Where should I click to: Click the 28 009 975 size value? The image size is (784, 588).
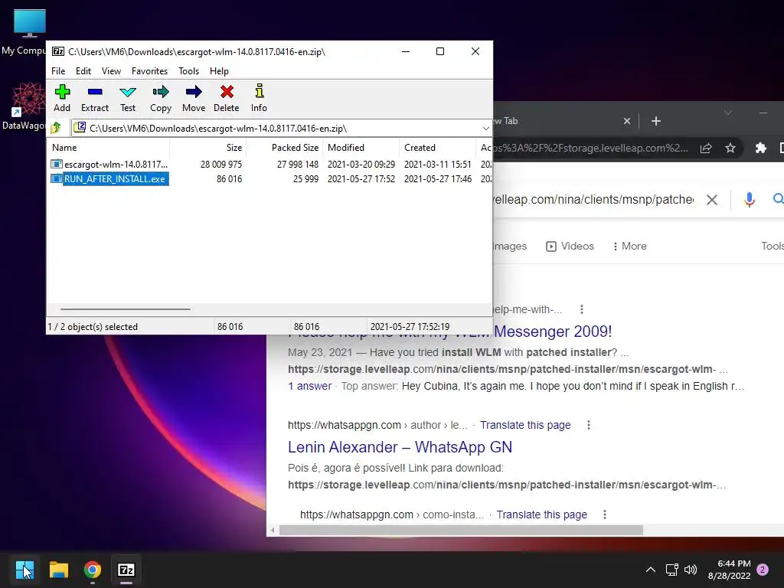[221, 164]
